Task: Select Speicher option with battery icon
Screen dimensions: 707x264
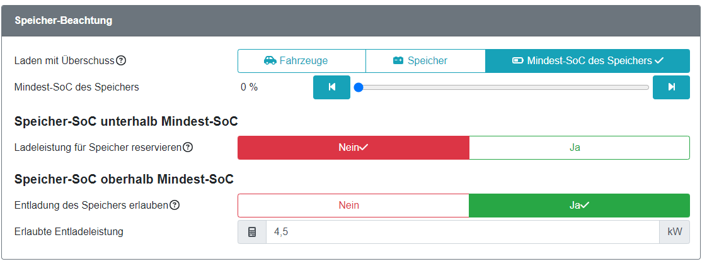Action: click(425, 61)
